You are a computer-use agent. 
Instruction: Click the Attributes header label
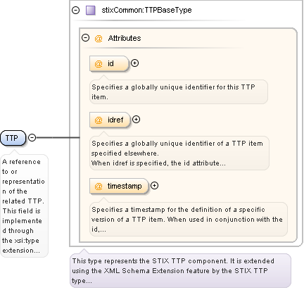[x=125, y=38]
